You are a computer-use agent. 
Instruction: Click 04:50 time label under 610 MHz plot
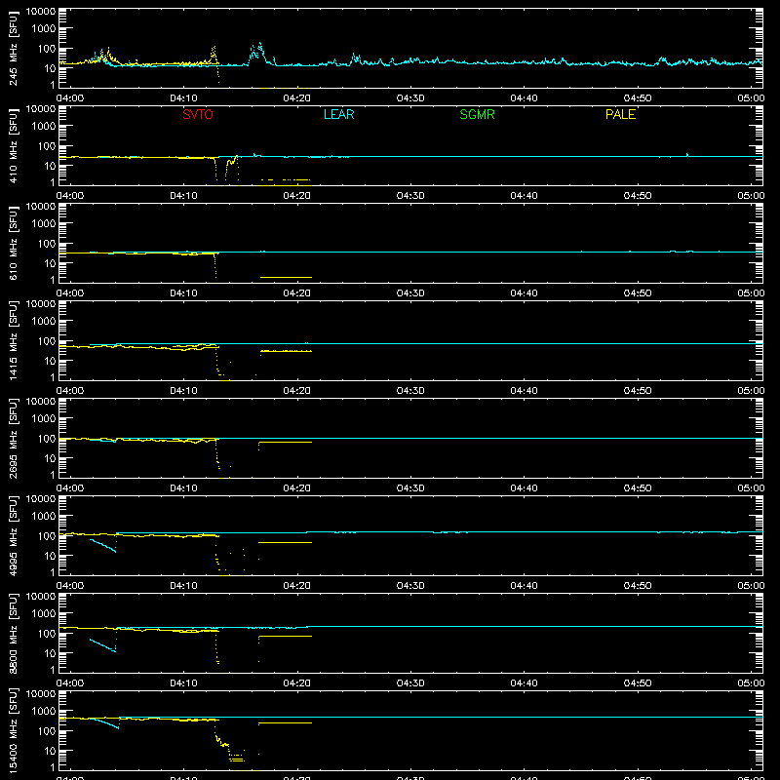pyautogui.click(x=638, y=293)
